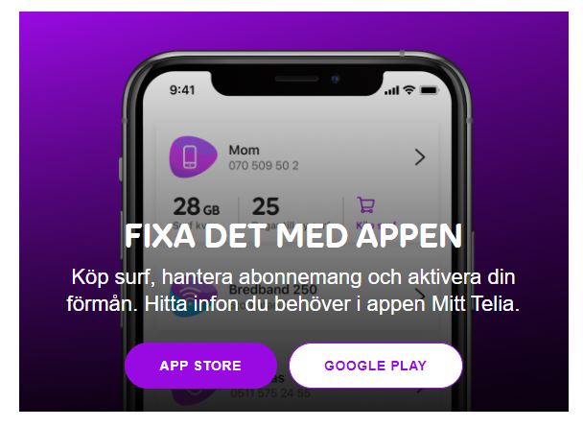Select the phone front camera dot
The image size is (583, 427).
click(335, 79)
